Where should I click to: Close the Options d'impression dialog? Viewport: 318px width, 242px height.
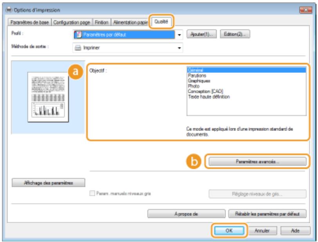pos(305,10)
